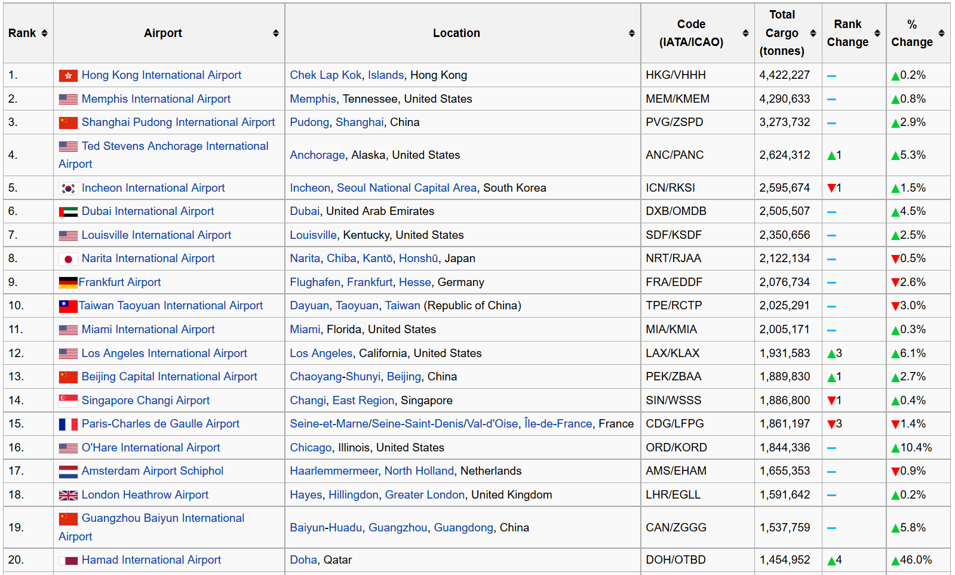Open O'Hare International Airport link
The image size is (955, 575).
pyautogui.click(x=151, y=448)
